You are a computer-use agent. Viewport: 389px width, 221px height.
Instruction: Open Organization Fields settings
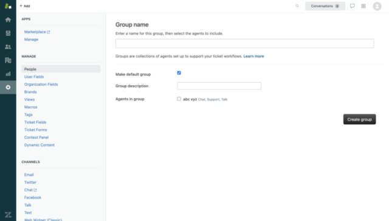[x=41, y=84]
